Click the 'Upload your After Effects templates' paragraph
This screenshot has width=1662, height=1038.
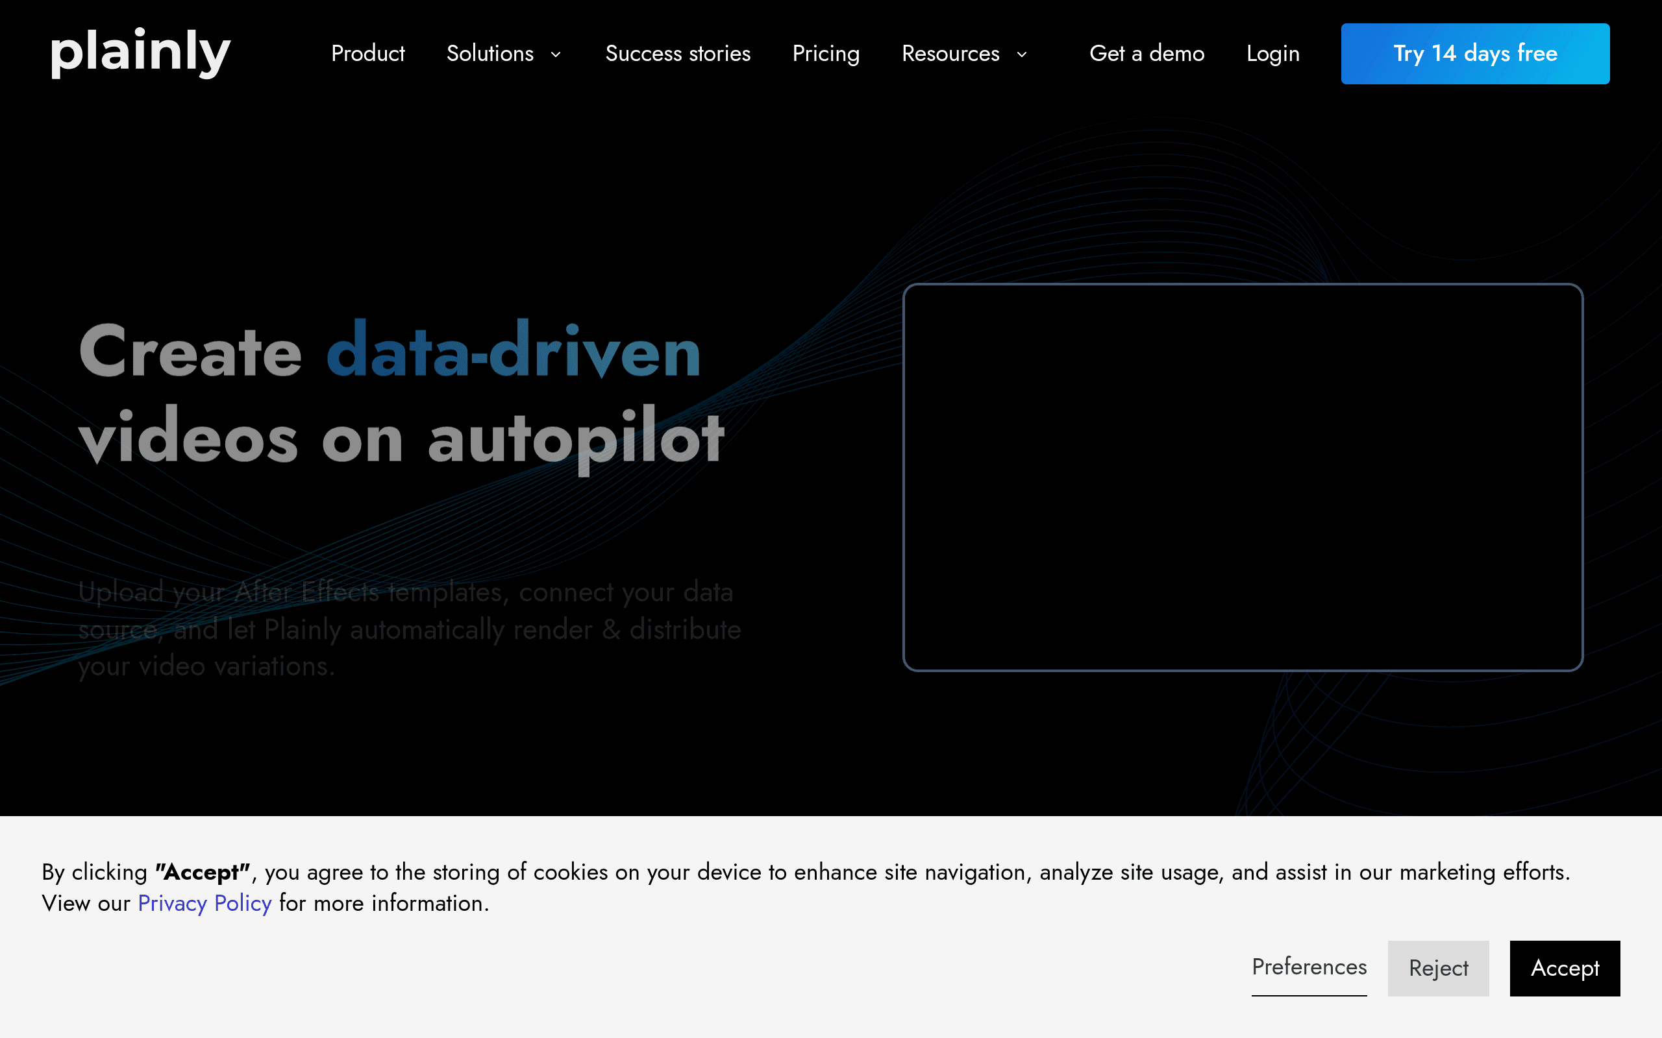point(409,629)
